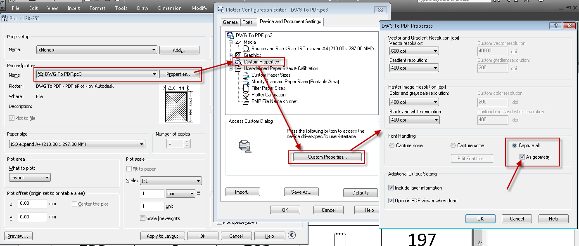Switch to the General tab

point(231,22)
